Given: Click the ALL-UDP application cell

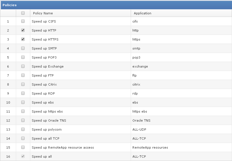Looking at the screenshot, I should 139,129.
